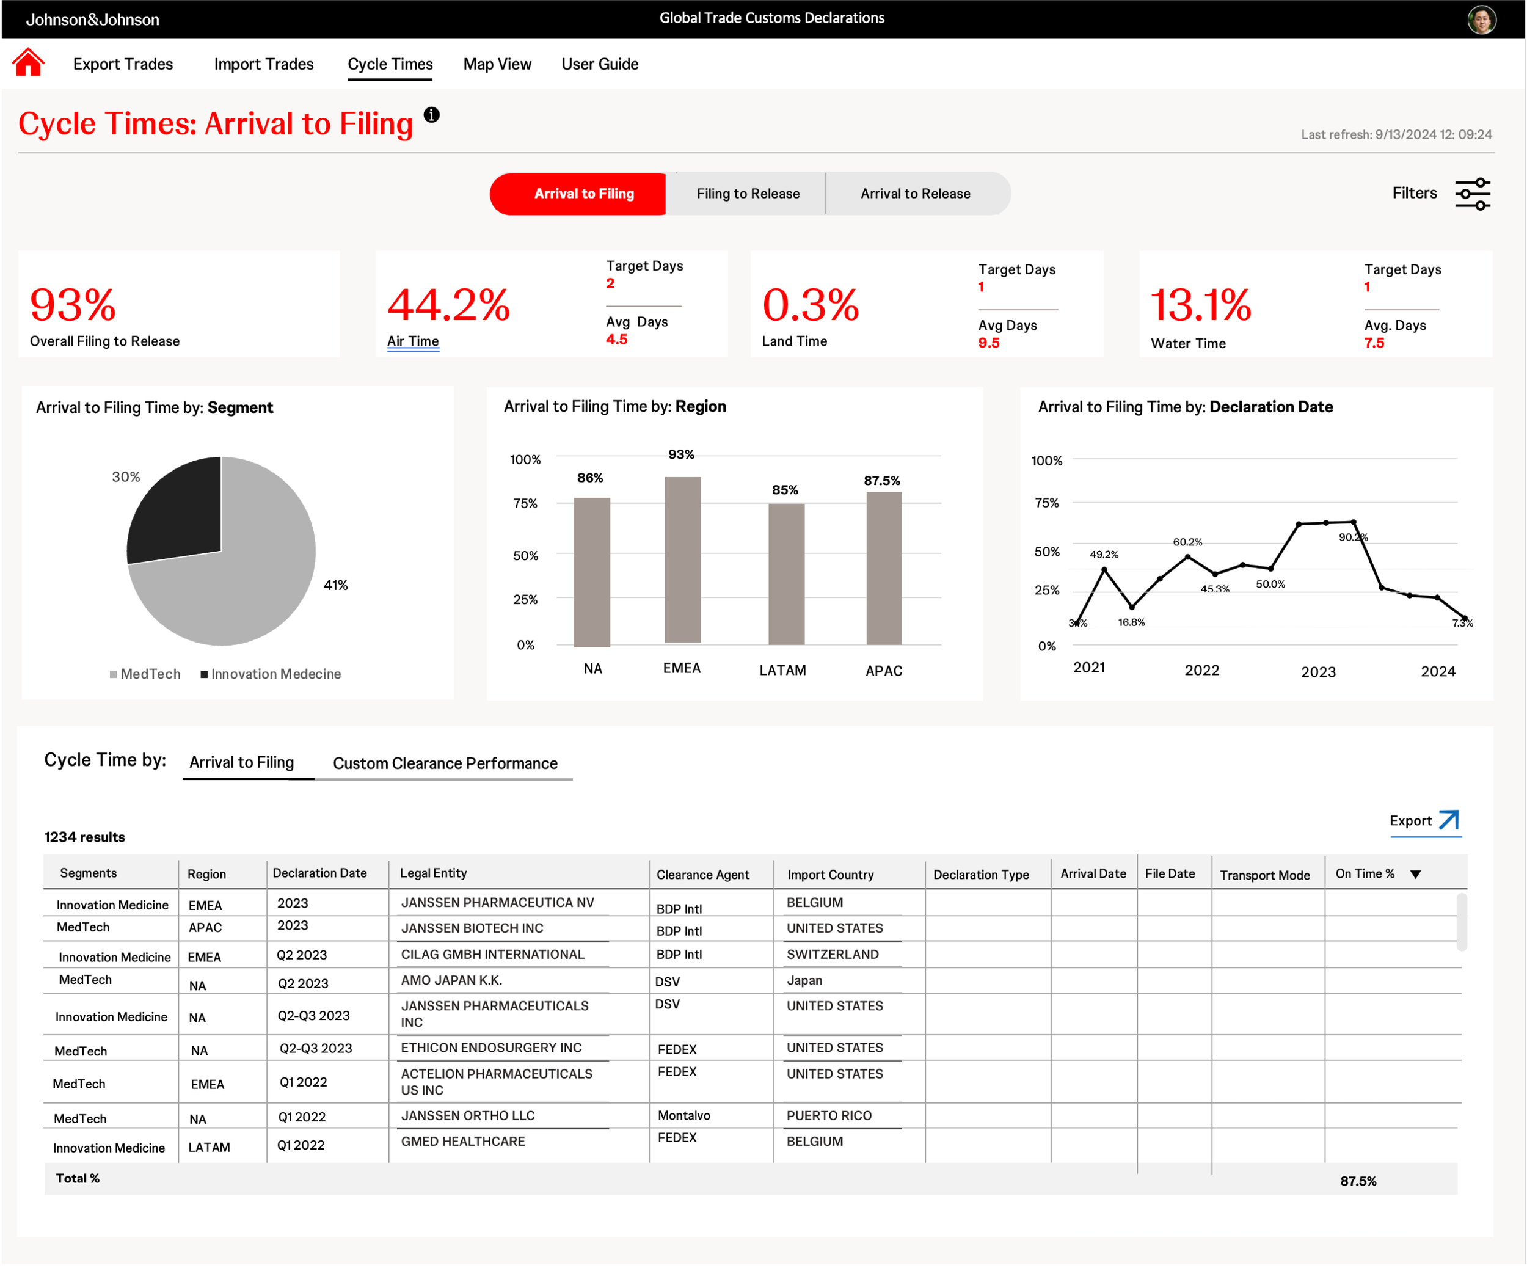Viewport: 1527px width, 1268px height.
Task: Click the Innovation Medecine legend square
Action: [205, 675]
